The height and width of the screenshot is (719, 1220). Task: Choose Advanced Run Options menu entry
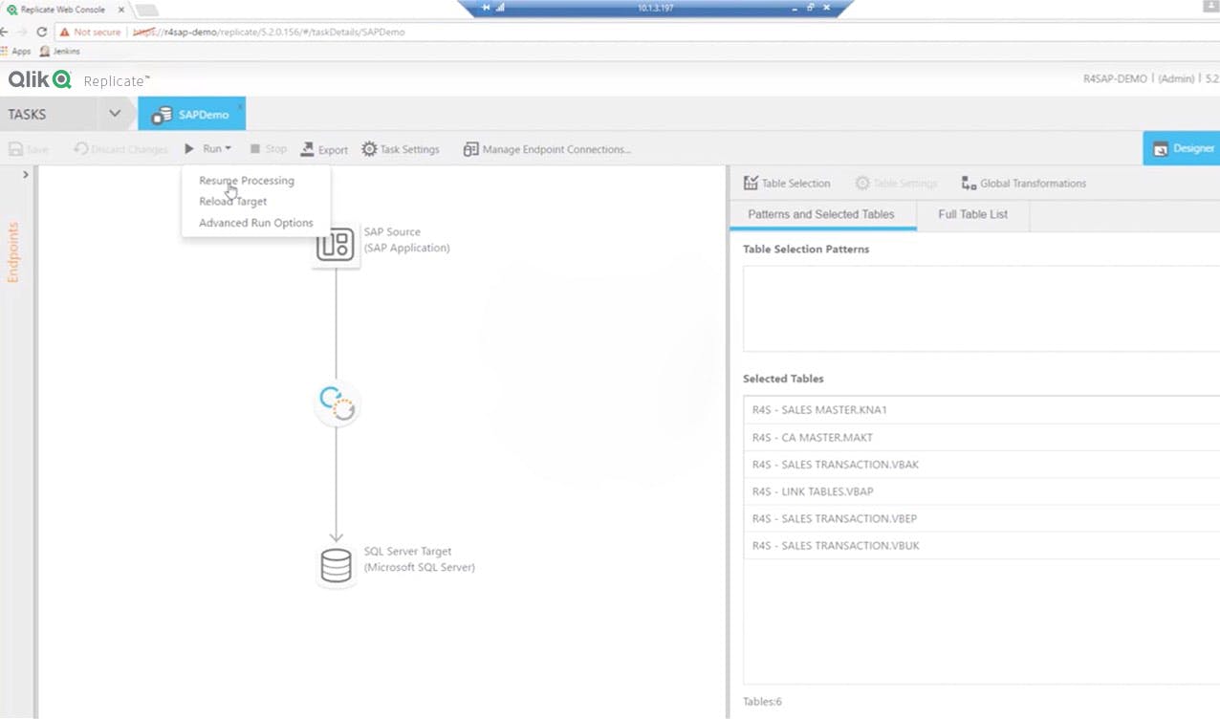point(256,223)
